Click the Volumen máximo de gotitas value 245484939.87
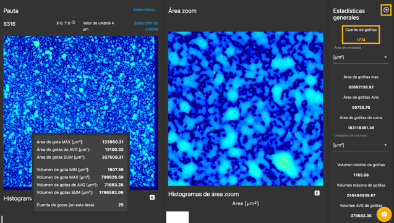Viewport: 394px width, 223px height. point(361,195)
